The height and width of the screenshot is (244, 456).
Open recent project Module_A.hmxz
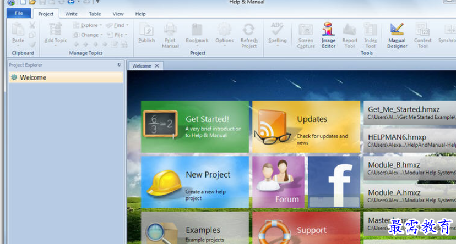tap(410, 196)
